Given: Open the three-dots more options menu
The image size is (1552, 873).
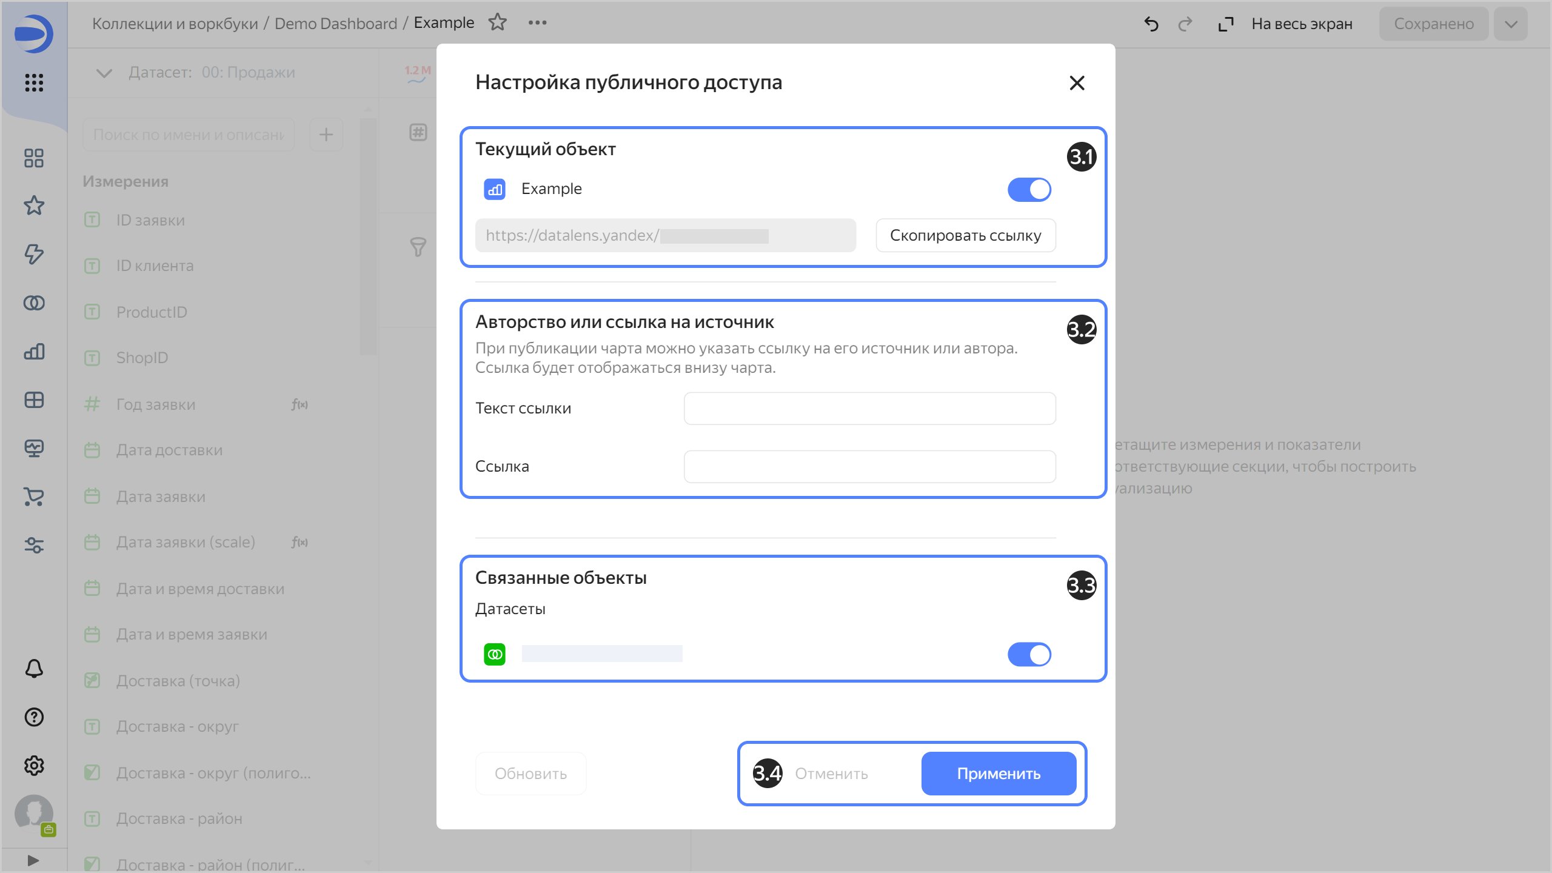Looking at the screenshot, I should 537,22.
